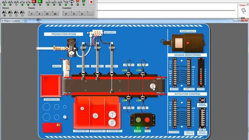Select Store 3 icon in Stores panel

click(16, 12)
